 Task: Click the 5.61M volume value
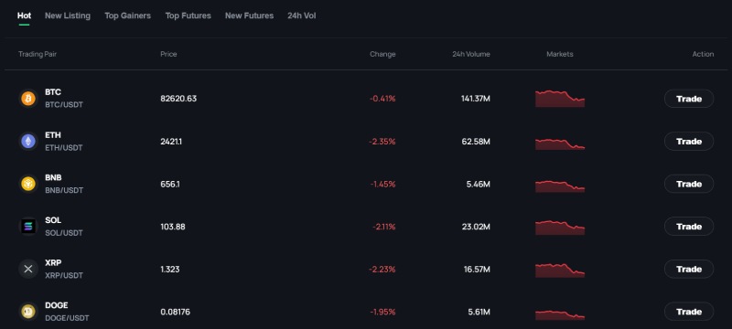479,312
